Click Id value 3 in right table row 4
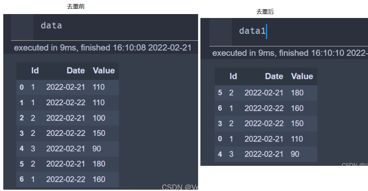This screenshot has height=191, width=368. pyautogui.click(x=231, y=154)
